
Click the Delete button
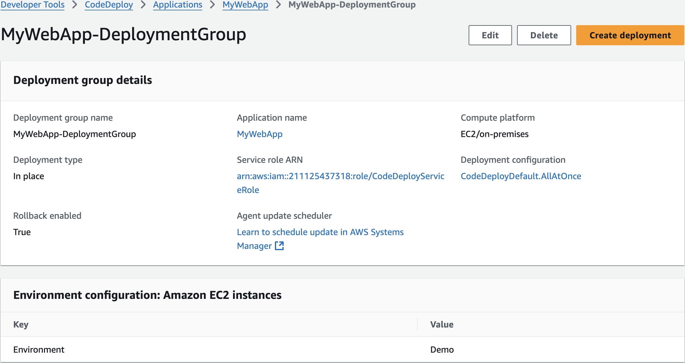(544, 35)
